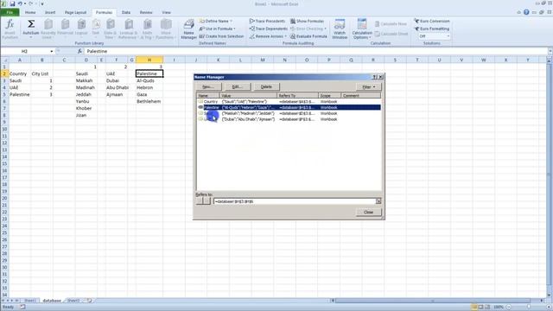This screenshot has width=553, height=311.
Task: Expand the Name Box dropdown arrow
Action: [x=52, y=52]
